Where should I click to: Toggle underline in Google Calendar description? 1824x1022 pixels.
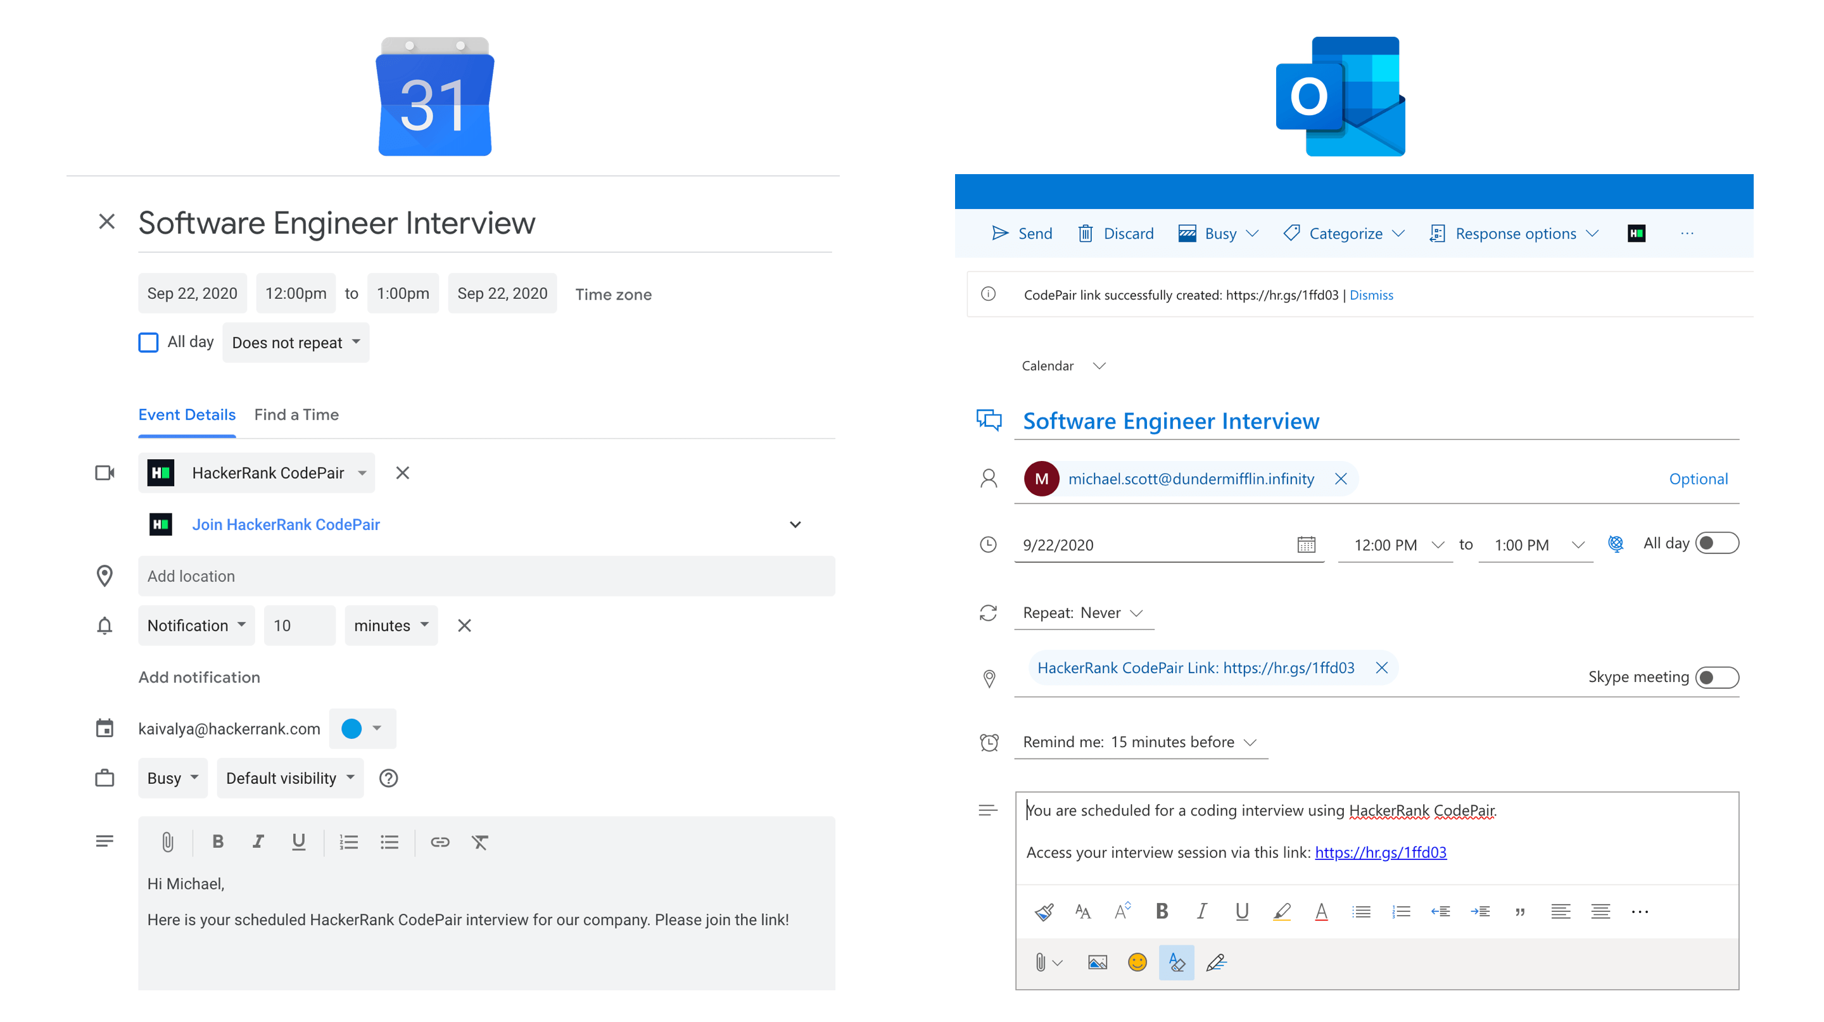tap(298, 842)
